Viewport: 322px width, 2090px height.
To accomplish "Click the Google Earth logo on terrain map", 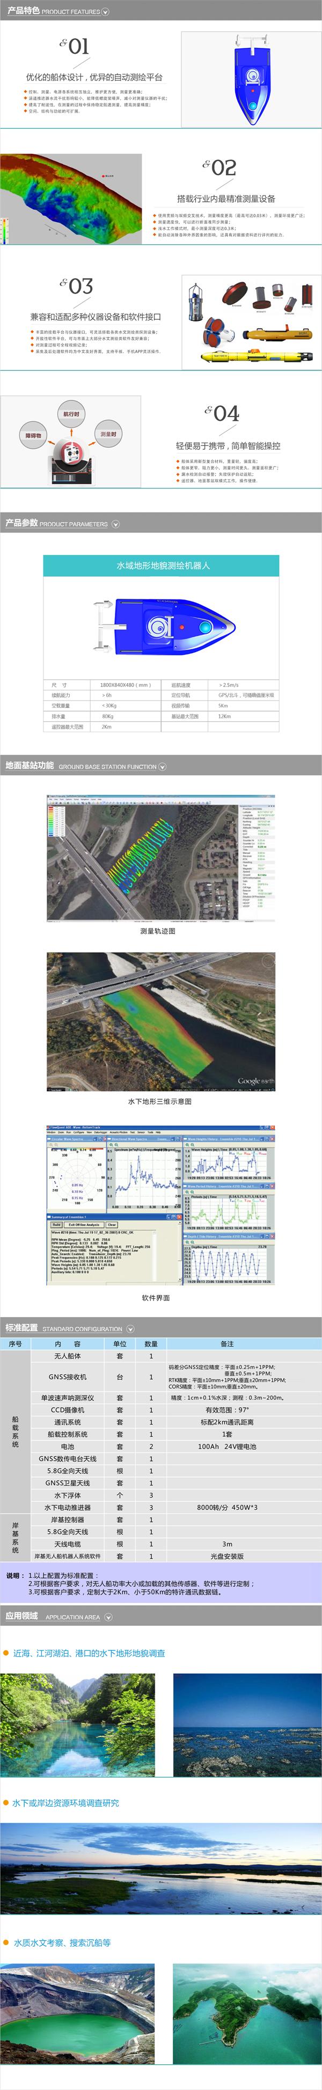I will point(255,1081).
